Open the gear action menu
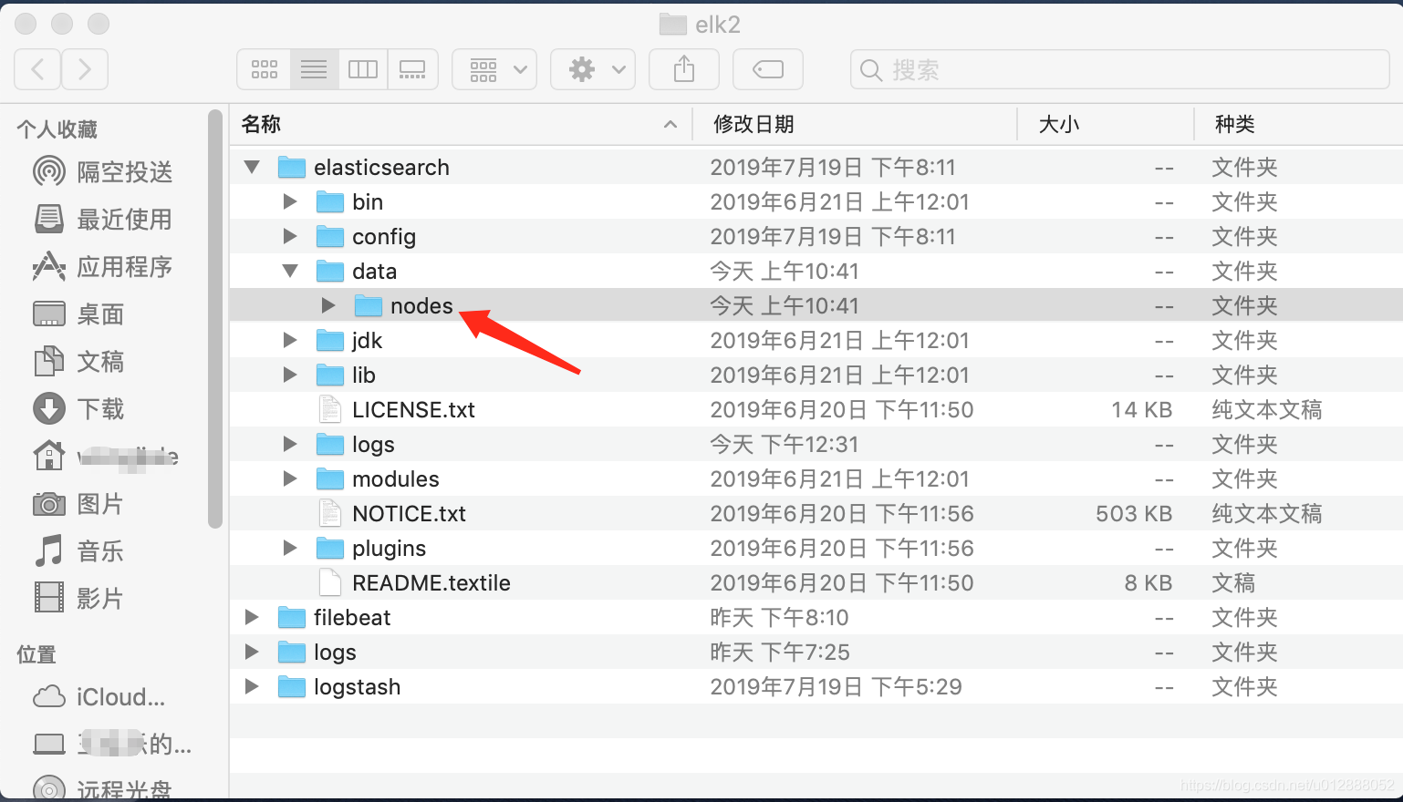Screen dimensions: 1403x802 pos(593,69)
